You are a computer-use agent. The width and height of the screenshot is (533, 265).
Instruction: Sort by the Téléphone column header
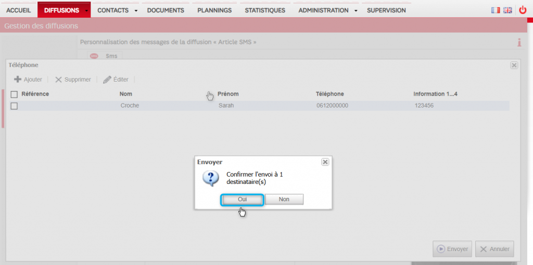click(329, 94)
